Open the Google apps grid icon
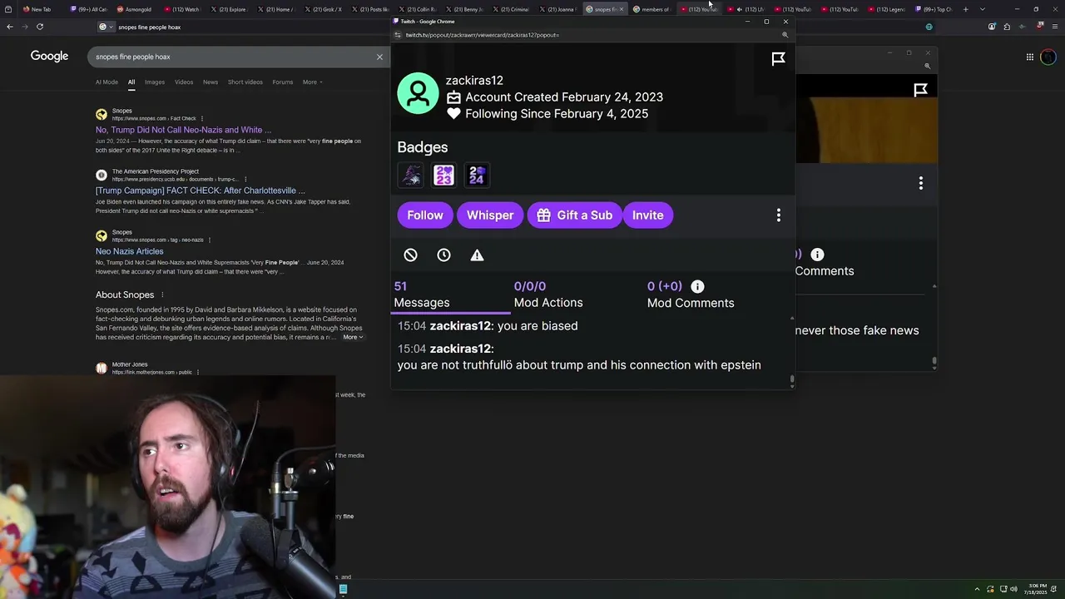This screenshot has width=1065, height=599. [1029, 57]
